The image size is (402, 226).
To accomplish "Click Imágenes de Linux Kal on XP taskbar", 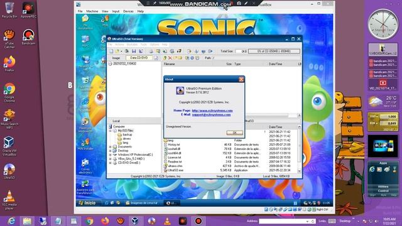I will 141,203.
